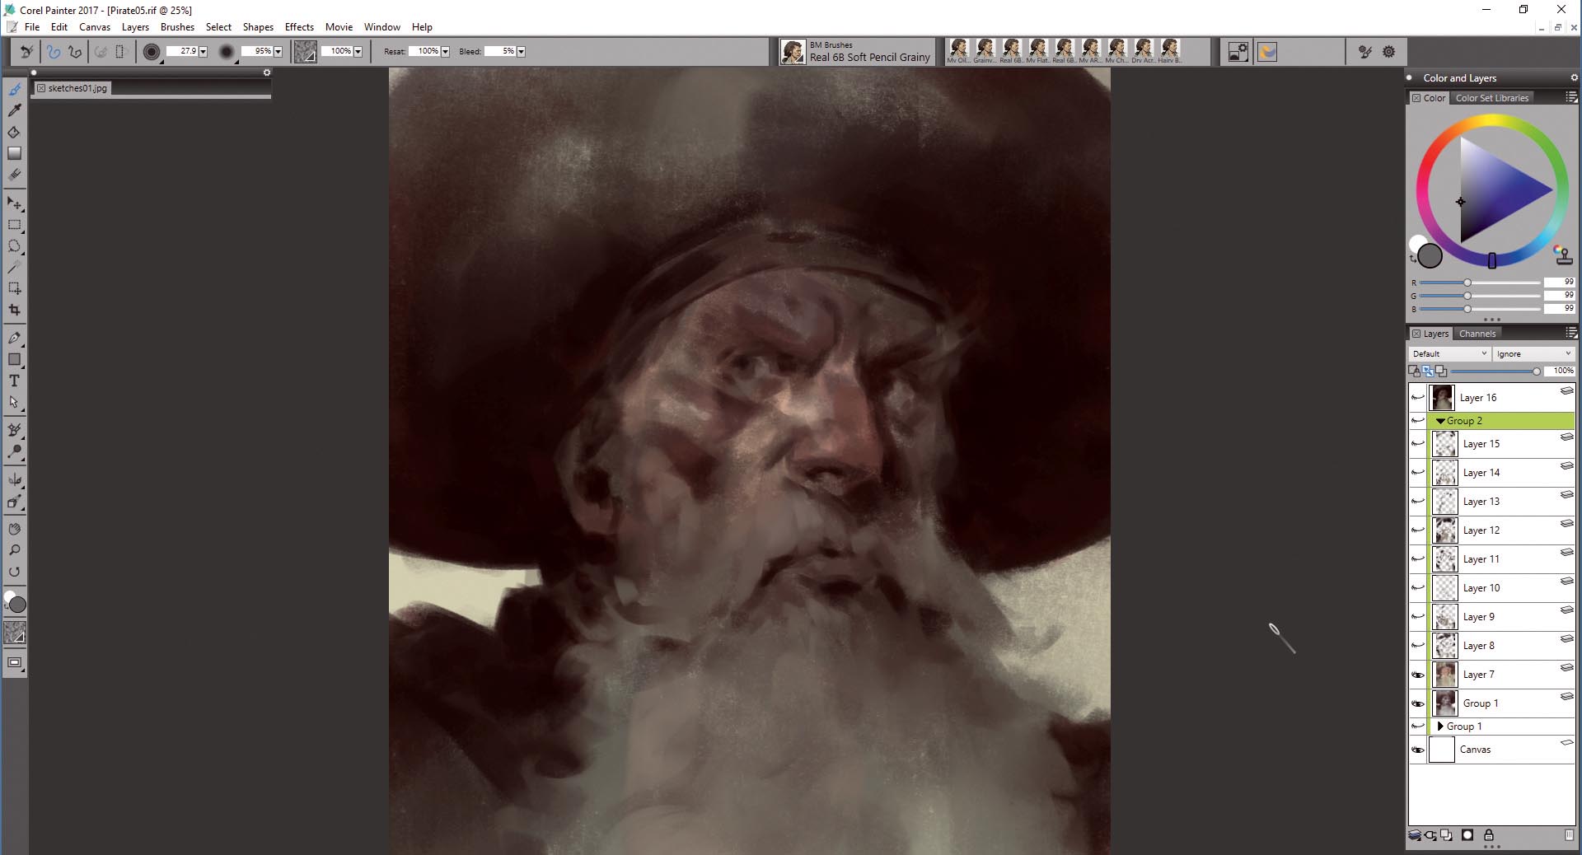
Task: Click the Delete Layer trash icon
Action: [x=1568, y=835]
